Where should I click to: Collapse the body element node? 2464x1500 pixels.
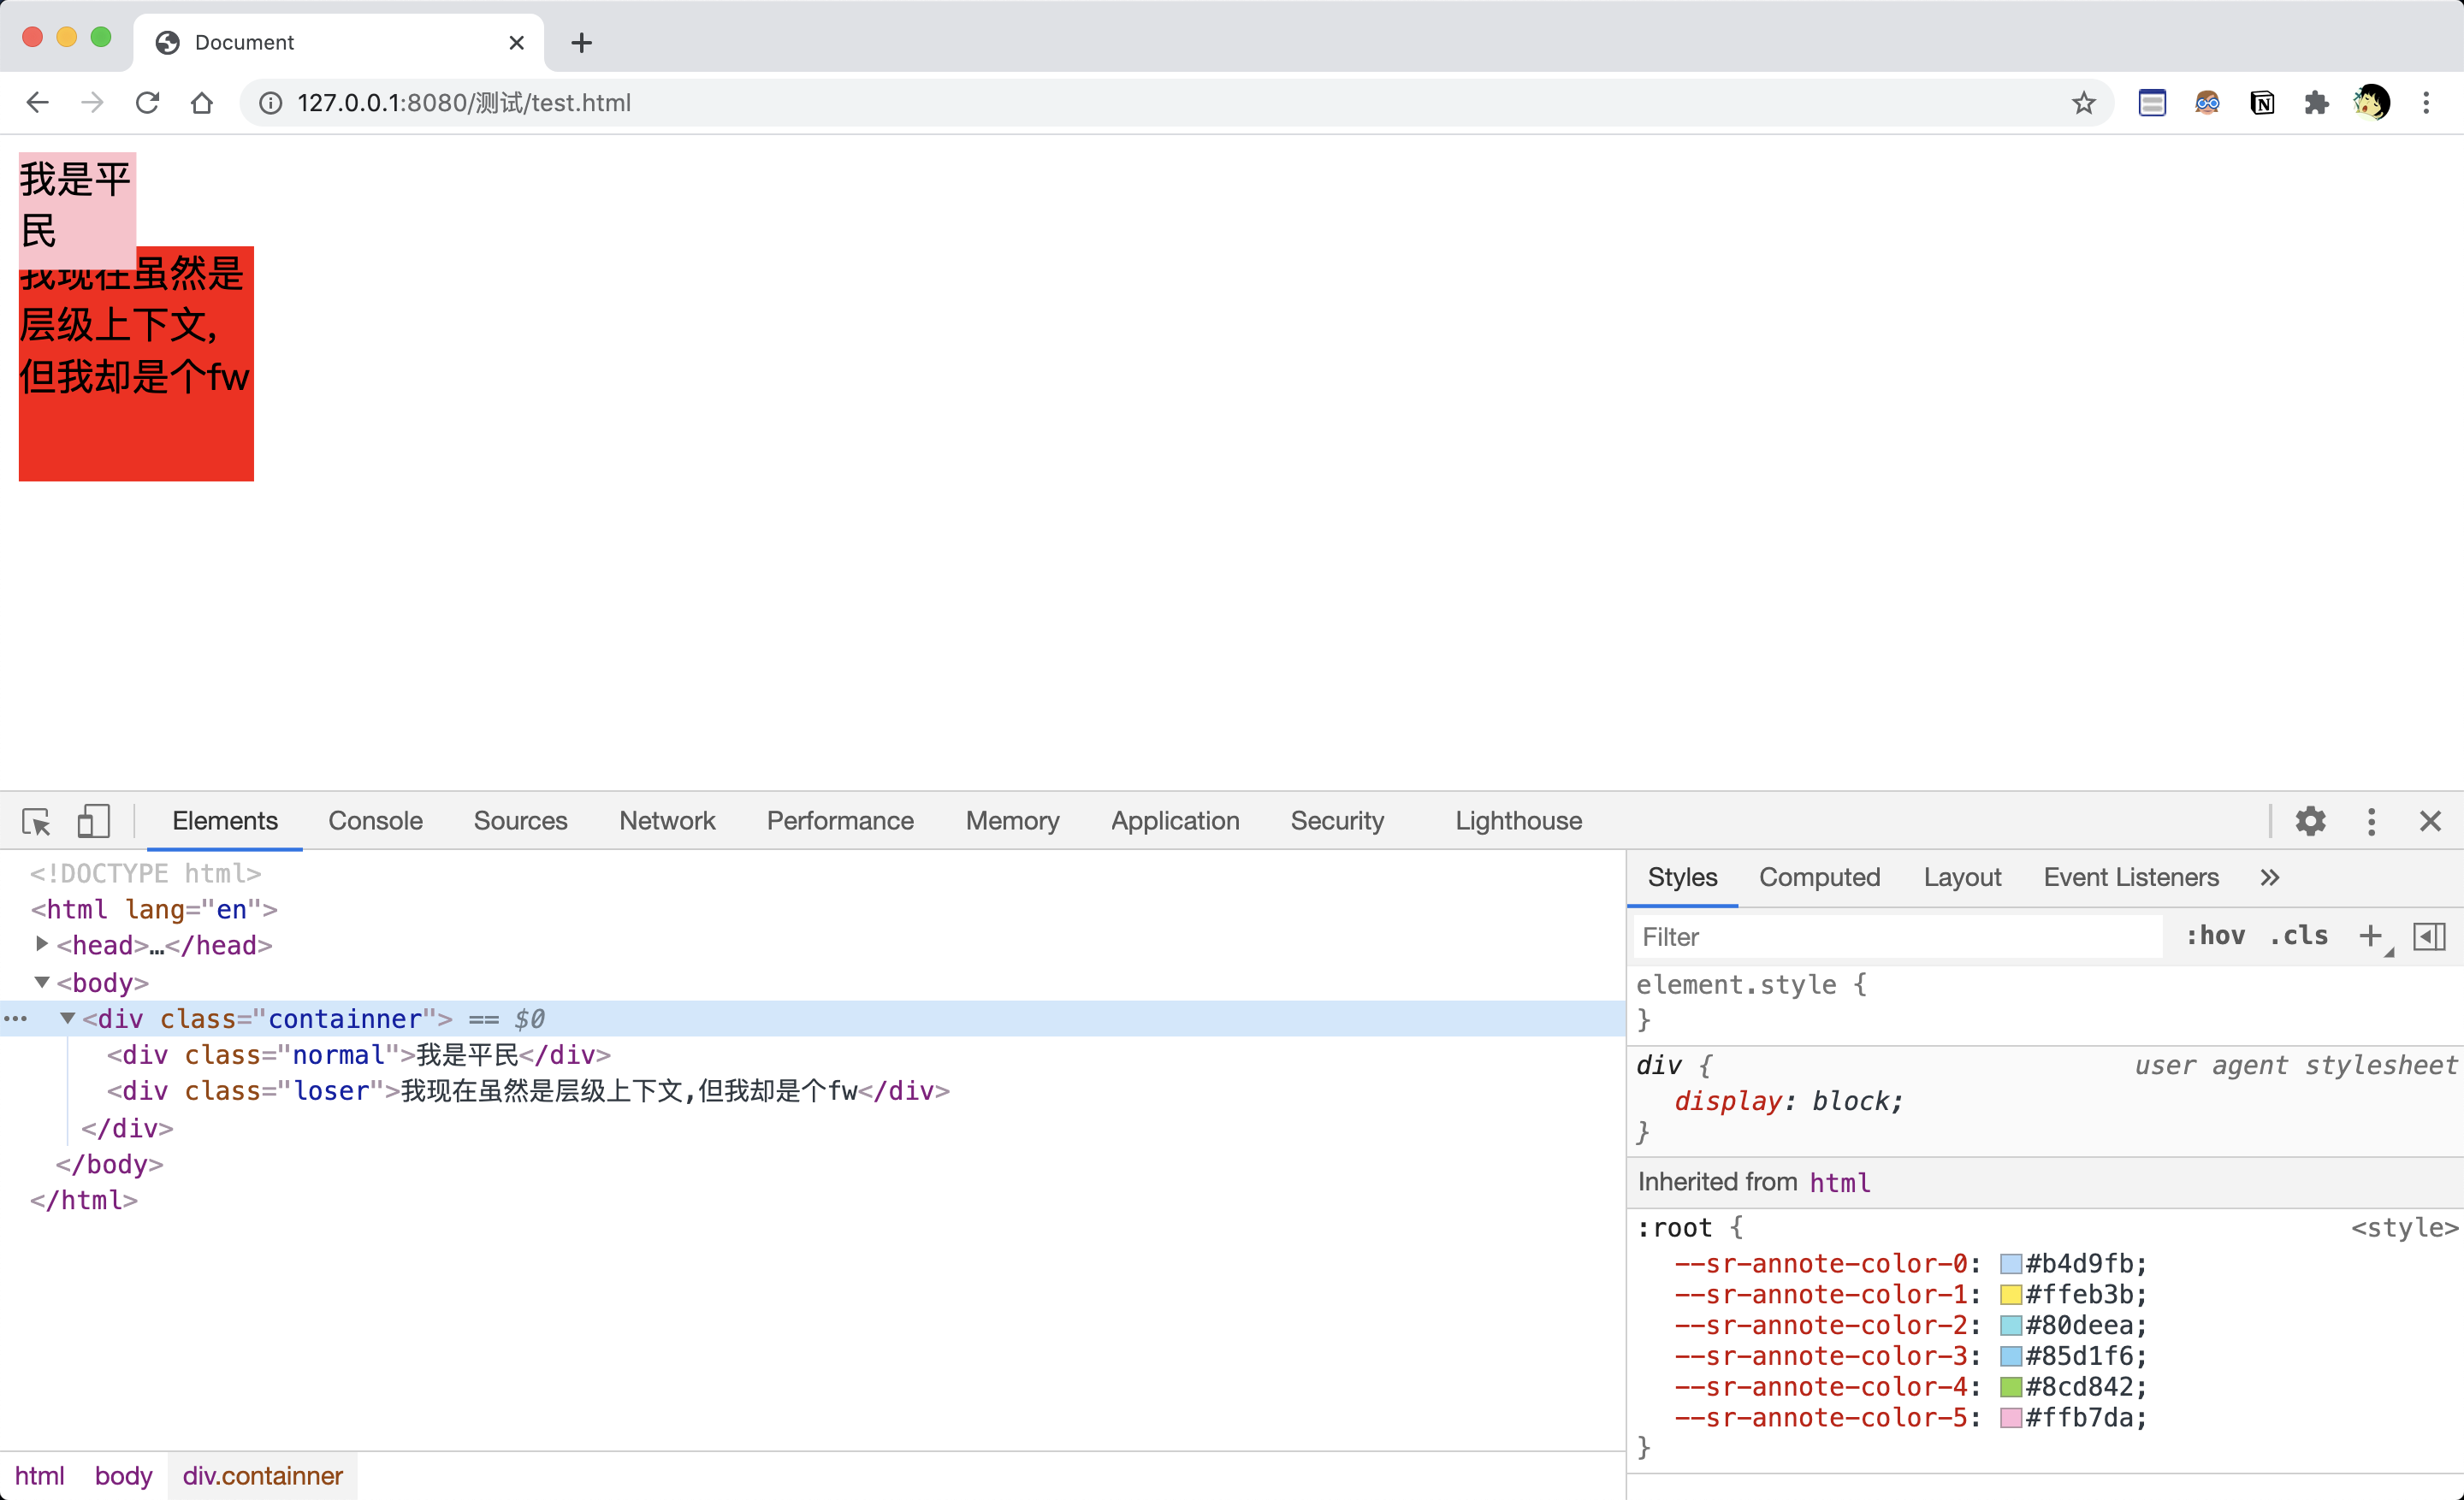[42, 983]
